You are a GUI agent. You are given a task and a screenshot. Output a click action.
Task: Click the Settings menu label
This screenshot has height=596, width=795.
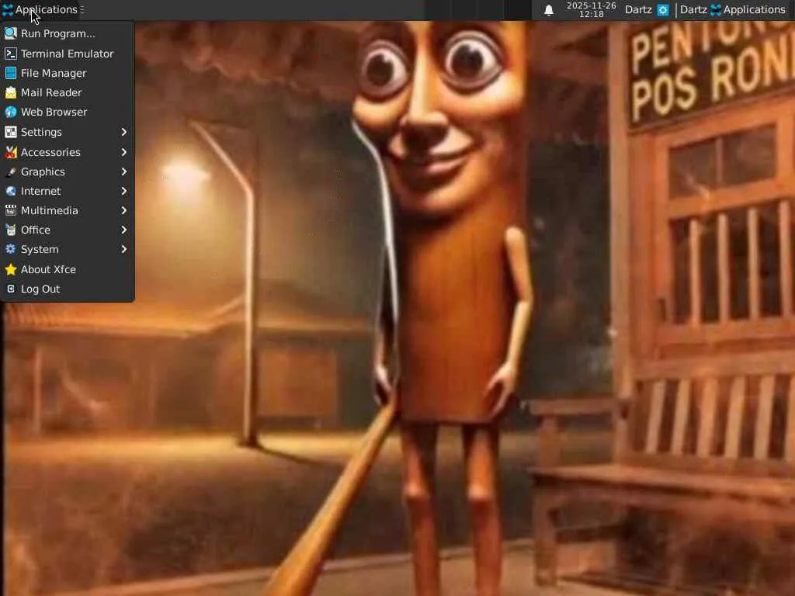click(x=41, y=132)
